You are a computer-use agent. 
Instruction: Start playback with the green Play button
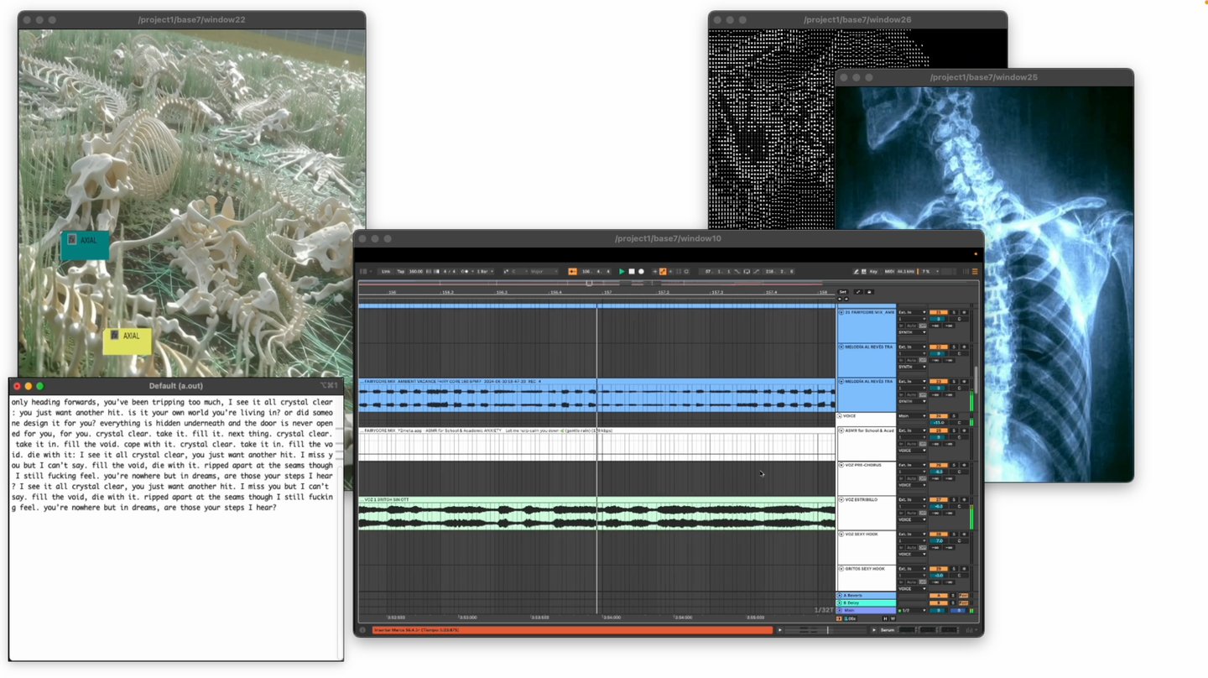(x=622, y=271)
